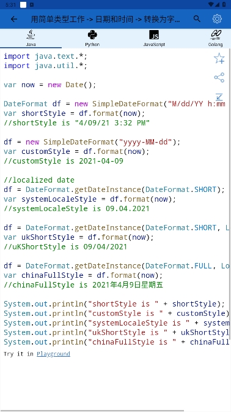The width and height of the screenshot is (231, 412).
Task: Select comment 'chinaFullStyle is 2021年4月9日星期五'
Action: (83, 285)
